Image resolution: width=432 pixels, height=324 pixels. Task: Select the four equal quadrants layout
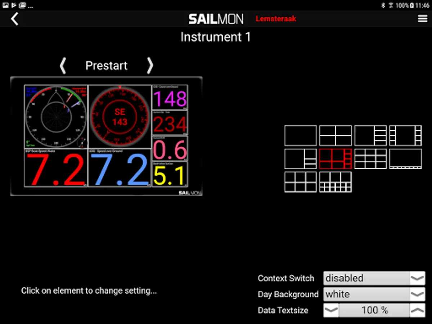click(335, 135)
